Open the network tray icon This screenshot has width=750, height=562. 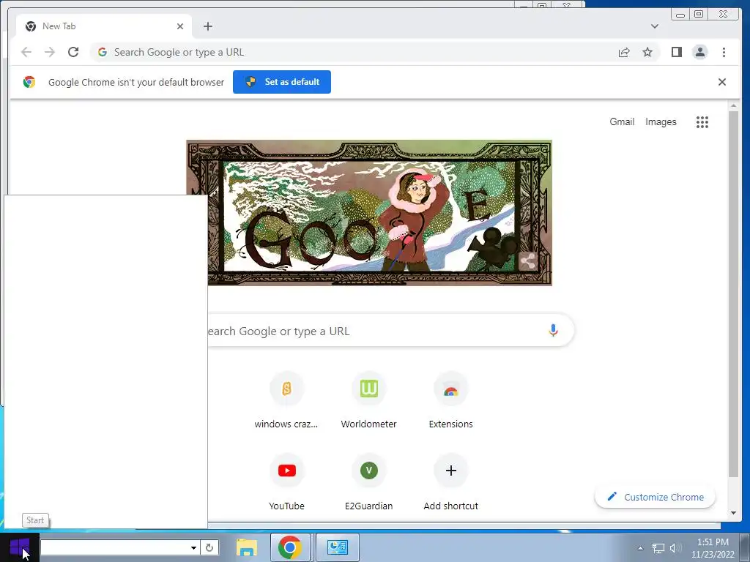pos(658,548)
